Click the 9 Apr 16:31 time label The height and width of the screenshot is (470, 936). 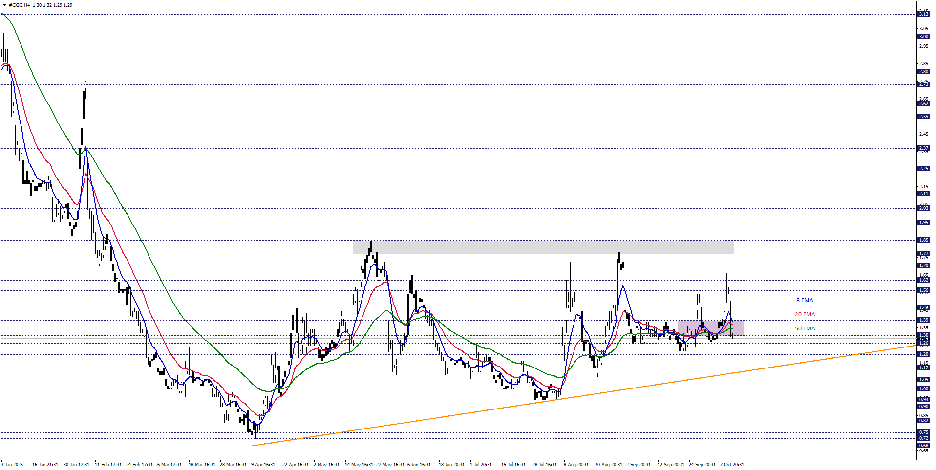263,464
